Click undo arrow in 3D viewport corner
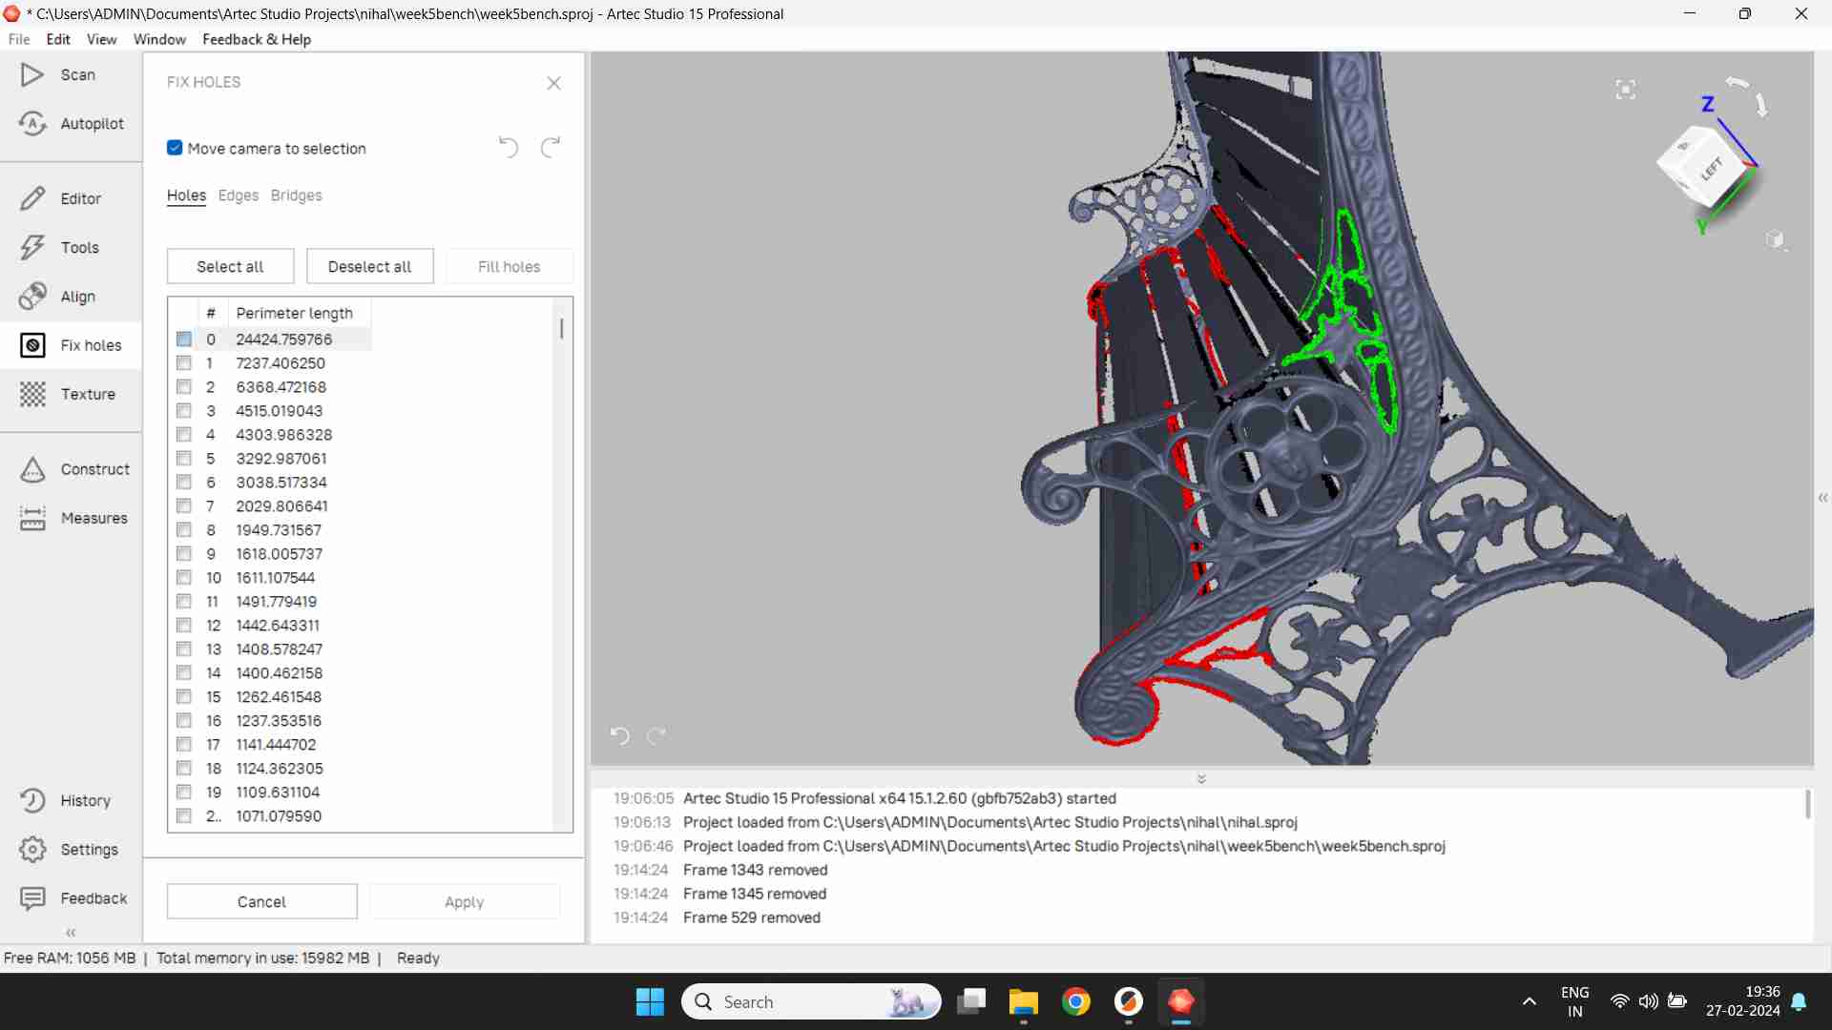Image resolution: width=1832 pixels, height=1030 pixels. point(620,735)
